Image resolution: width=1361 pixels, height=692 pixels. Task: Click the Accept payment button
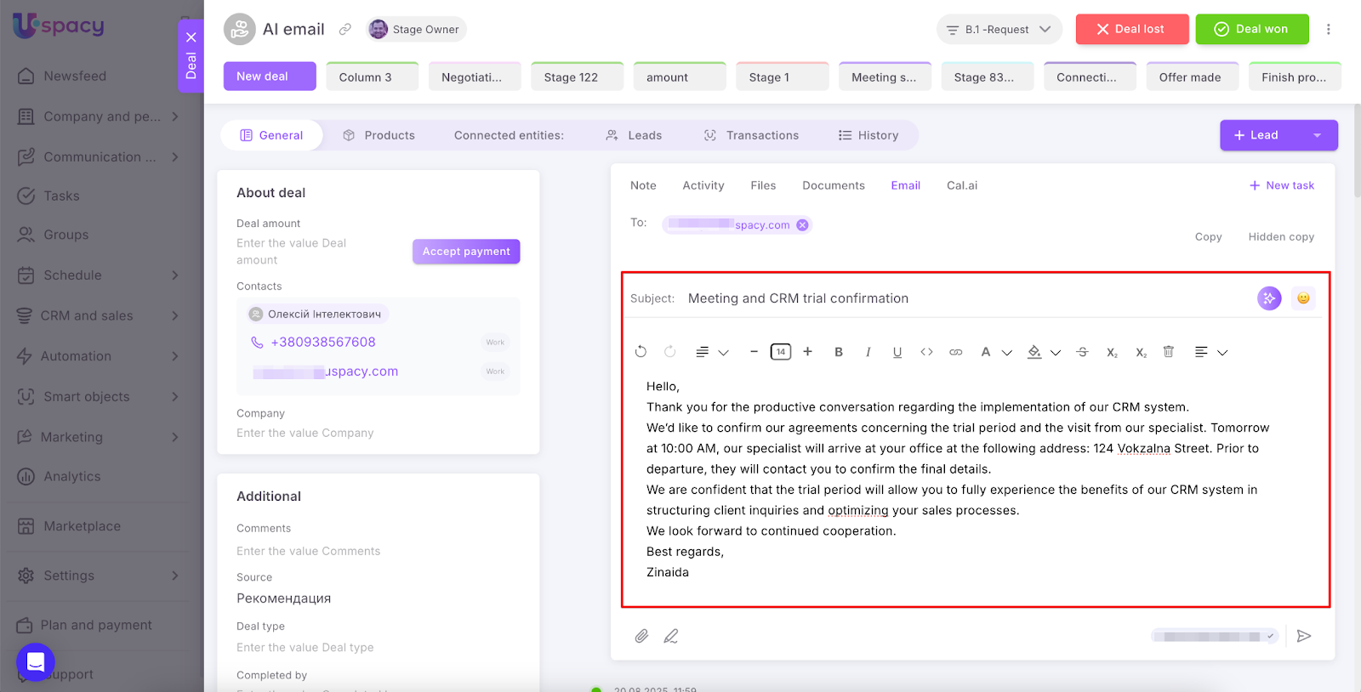pyautogui.click(x=466, y=252)
